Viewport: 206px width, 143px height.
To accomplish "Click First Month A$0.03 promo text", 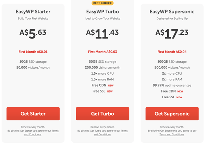I will (102, 52).
